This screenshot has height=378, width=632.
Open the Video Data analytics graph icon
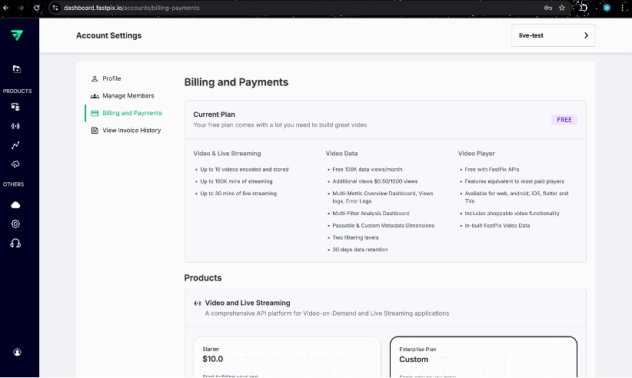15,145
